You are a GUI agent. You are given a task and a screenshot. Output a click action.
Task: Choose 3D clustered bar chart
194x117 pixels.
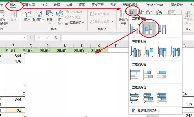coord(135,97)
